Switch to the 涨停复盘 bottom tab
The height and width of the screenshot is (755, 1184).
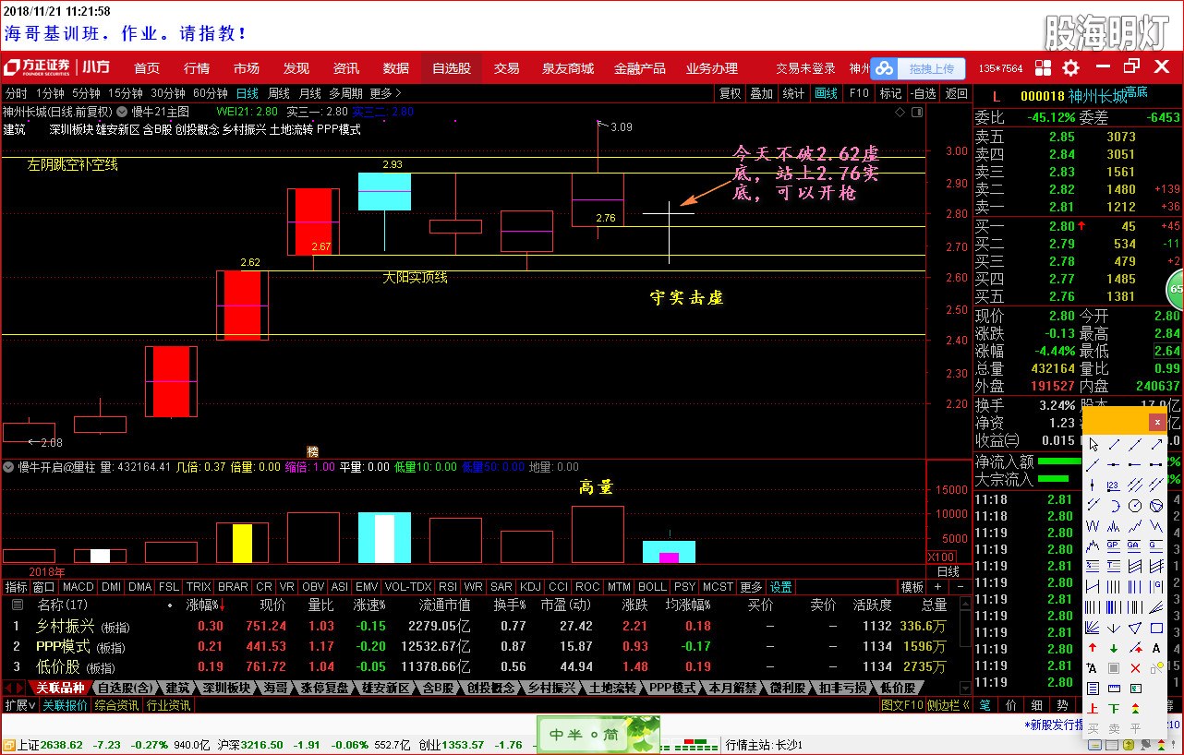click(325, 688)
